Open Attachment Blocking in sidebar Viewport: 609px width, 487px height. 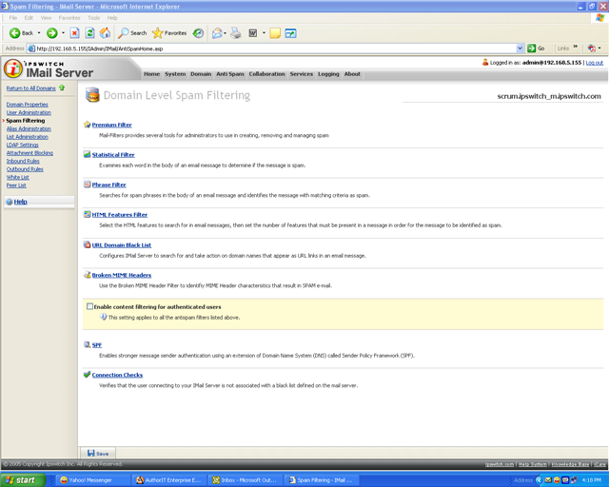(x=29, y=153)
